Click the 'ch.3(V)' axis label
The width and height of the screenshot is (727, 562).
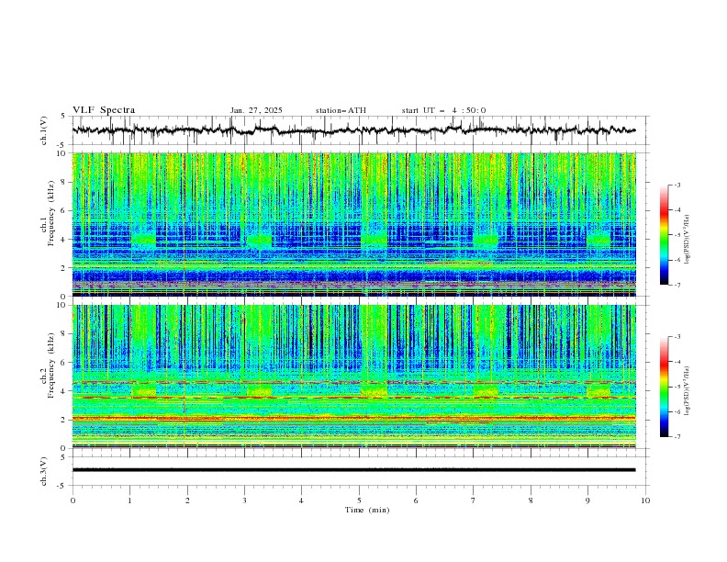[44, 471]
